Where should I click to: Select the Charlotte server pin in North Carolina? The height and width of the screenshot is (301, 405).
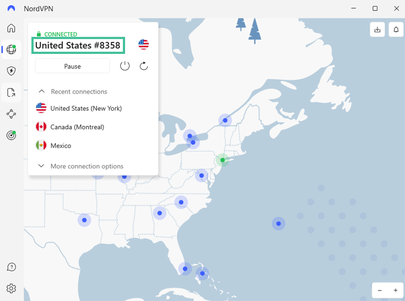point(181,202)
